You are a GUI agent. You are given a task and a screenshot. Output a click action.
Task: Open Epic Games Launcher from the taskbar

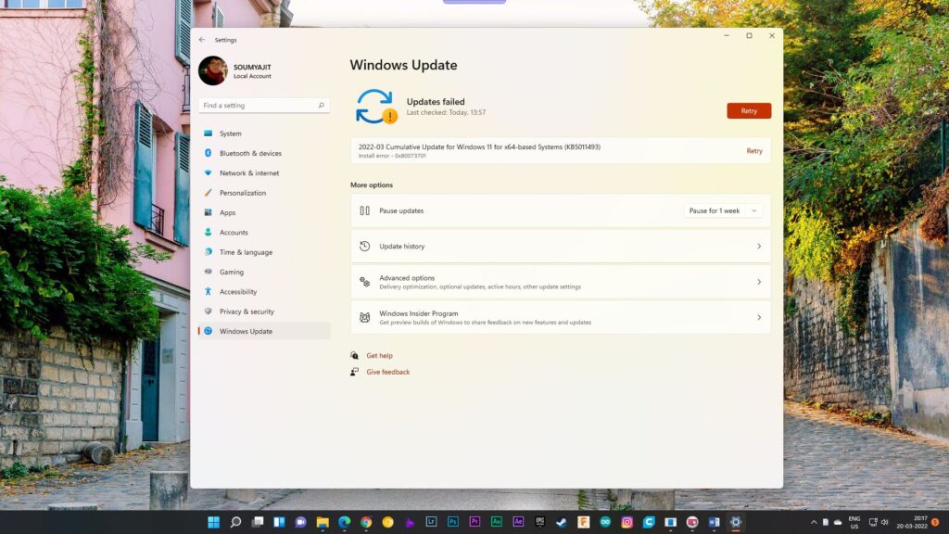[540, 522]
